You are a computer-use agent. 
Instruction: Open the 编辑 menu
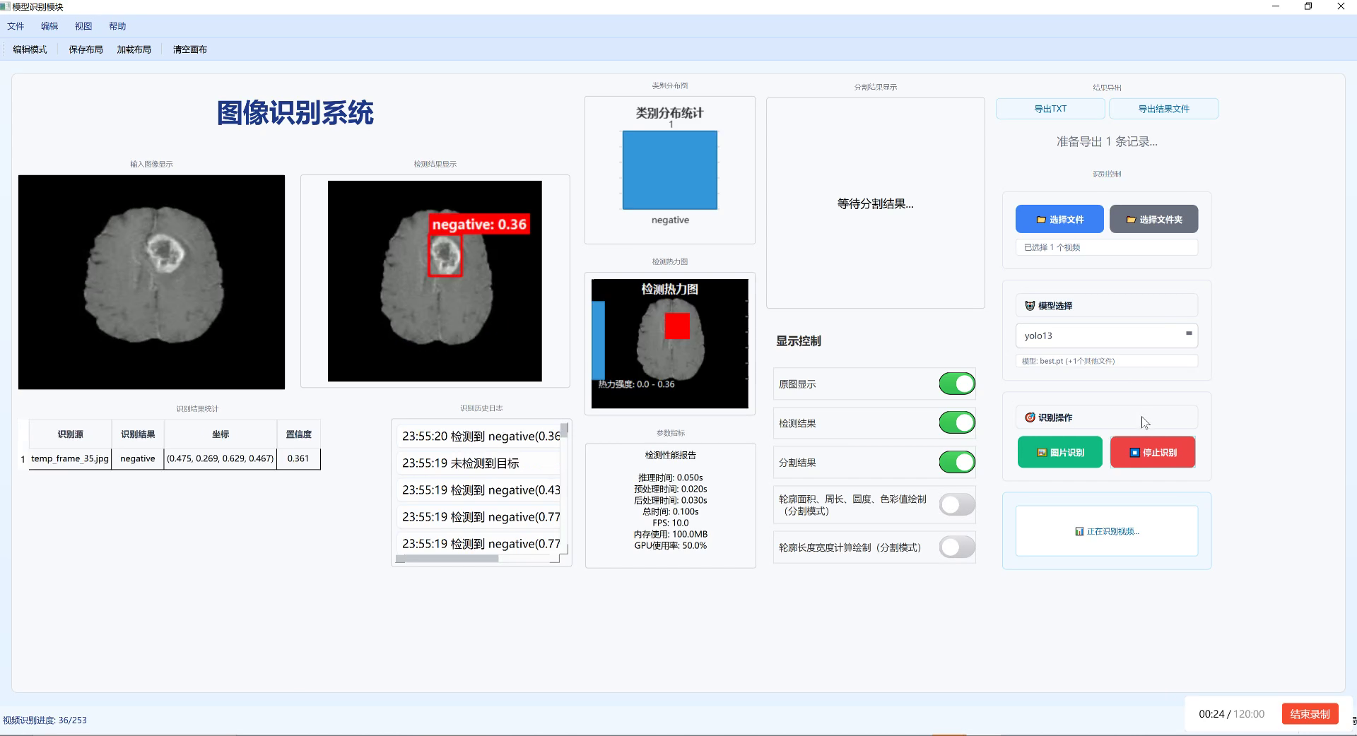pyautogui.click(x=49, y=26)
